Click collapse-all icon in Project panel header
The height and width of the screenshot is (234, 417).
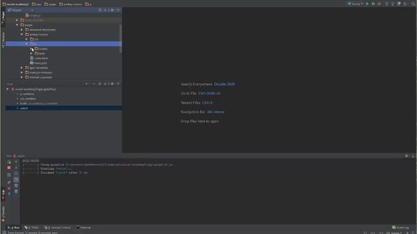(x=106, y=10)
